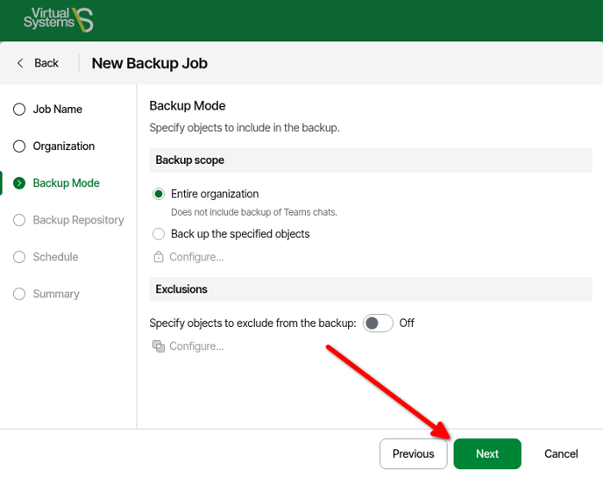Click the lock icon beside scope Configure
The height and width of the screenshot is (477, 603).
coord(159,257)
